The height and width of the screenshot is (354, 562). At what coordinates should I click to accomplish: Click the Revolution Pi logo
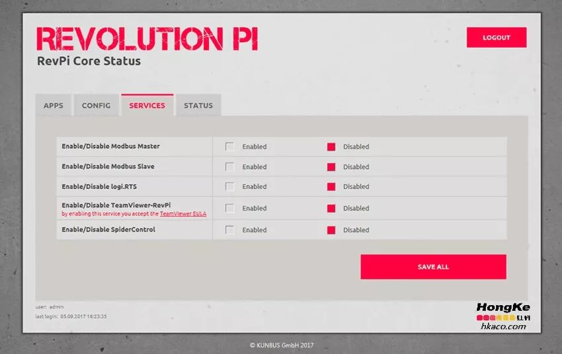pyautogui.click(x=147, y=39)
